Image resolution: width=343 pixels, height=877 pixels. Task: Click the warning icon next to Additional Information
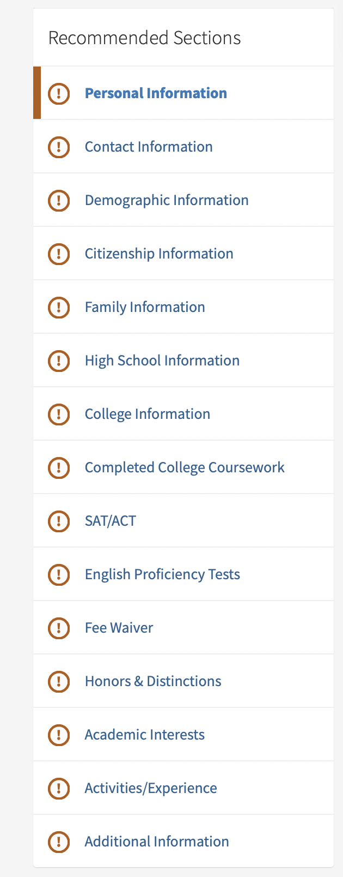(59, 842)
